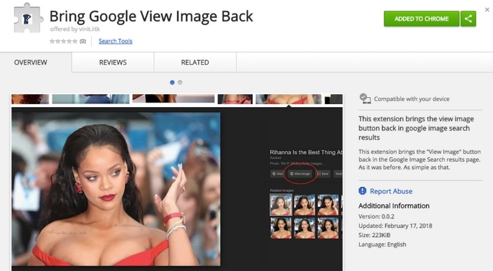Click the review count '(0)'
The width and height of the screenshot is (493, 271).
tap(83, 41)
